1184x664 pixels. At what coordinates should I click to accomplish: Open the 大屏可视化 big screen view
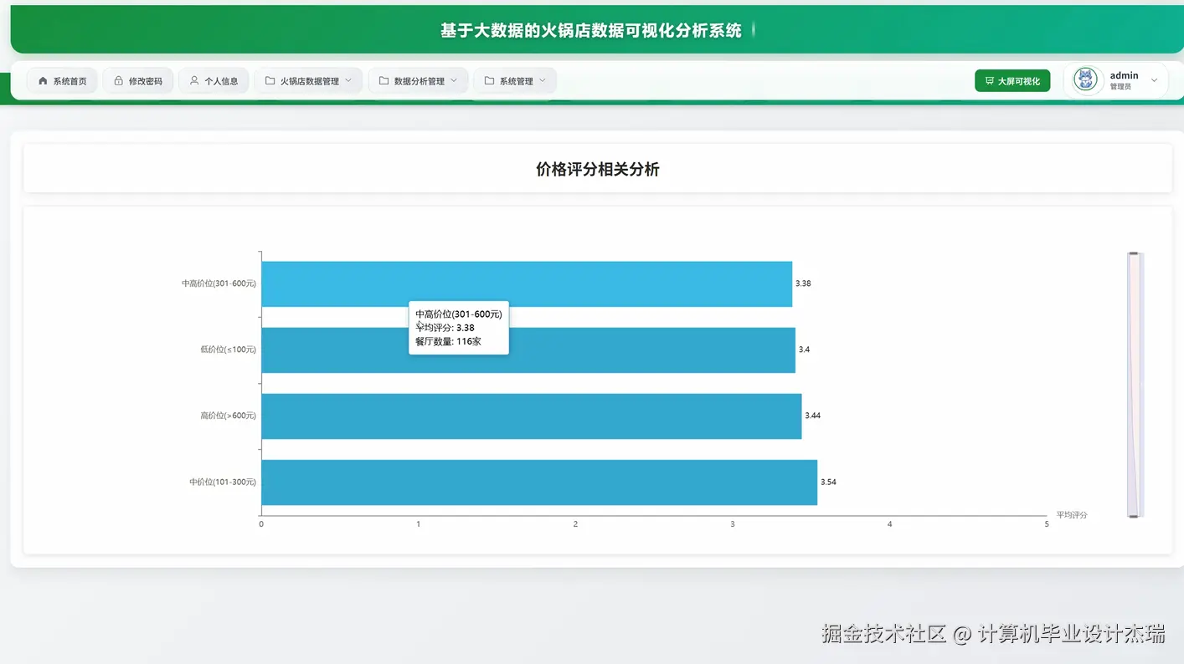(x=1012, y=81)
